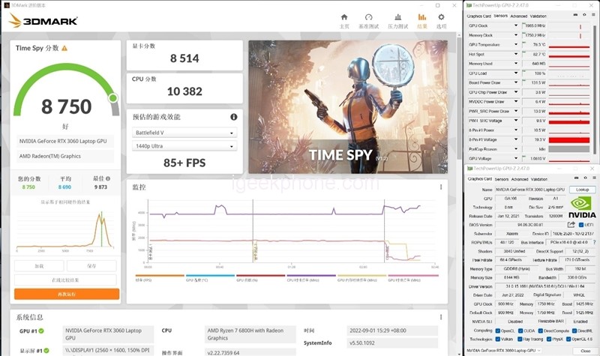Viewport: 600px width, 356px height.
Task: Click the Time Spy benchmark thumbnail image
Action: [x=346, y=103]
